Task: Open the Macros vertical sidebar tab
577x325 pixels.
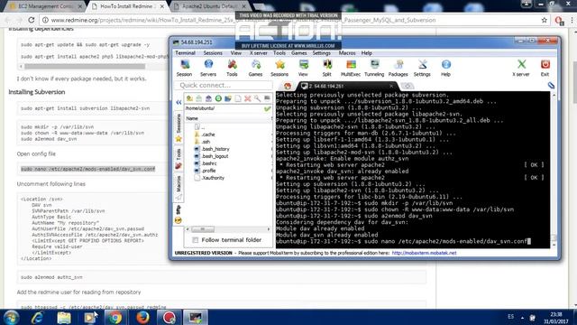Action: pyautogui.click(x=179, y=188)
